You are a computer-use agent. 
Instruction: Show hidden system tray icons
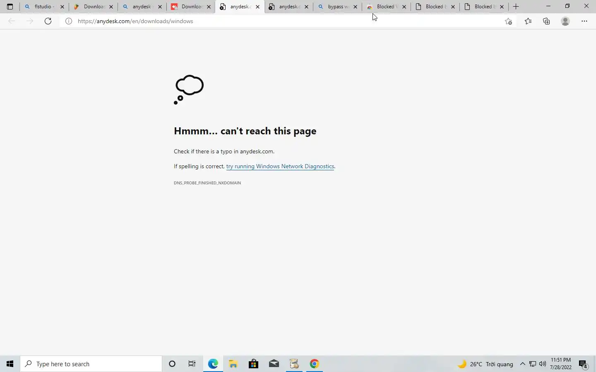(522, 364)
